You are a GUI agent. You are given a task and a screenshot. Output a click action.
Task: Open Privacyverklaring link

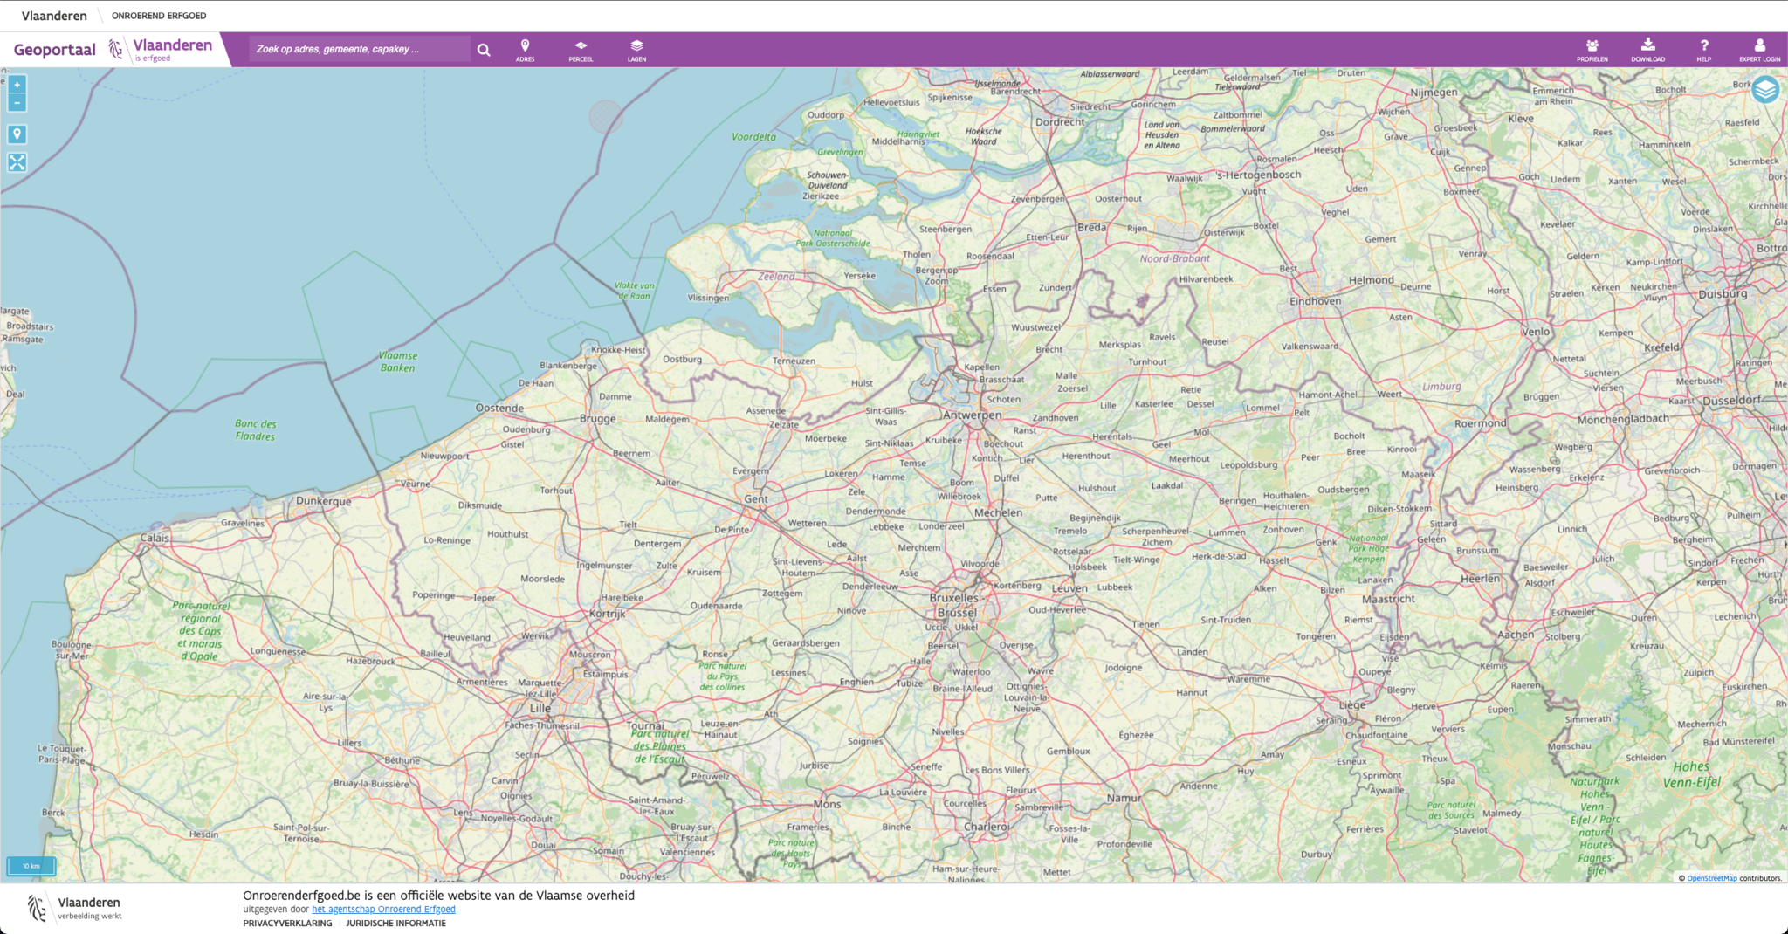[287, 923]
